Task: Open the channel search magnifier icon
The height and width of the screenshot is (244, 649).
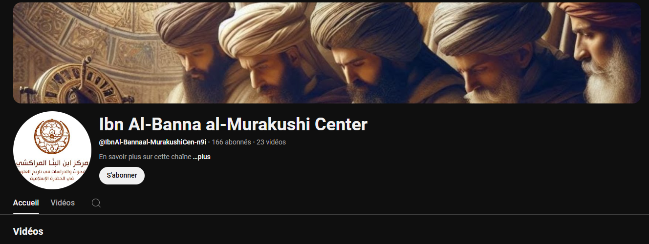Action: coord(96,203)
